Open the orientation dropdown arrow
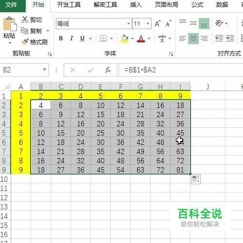 point(226,23)
